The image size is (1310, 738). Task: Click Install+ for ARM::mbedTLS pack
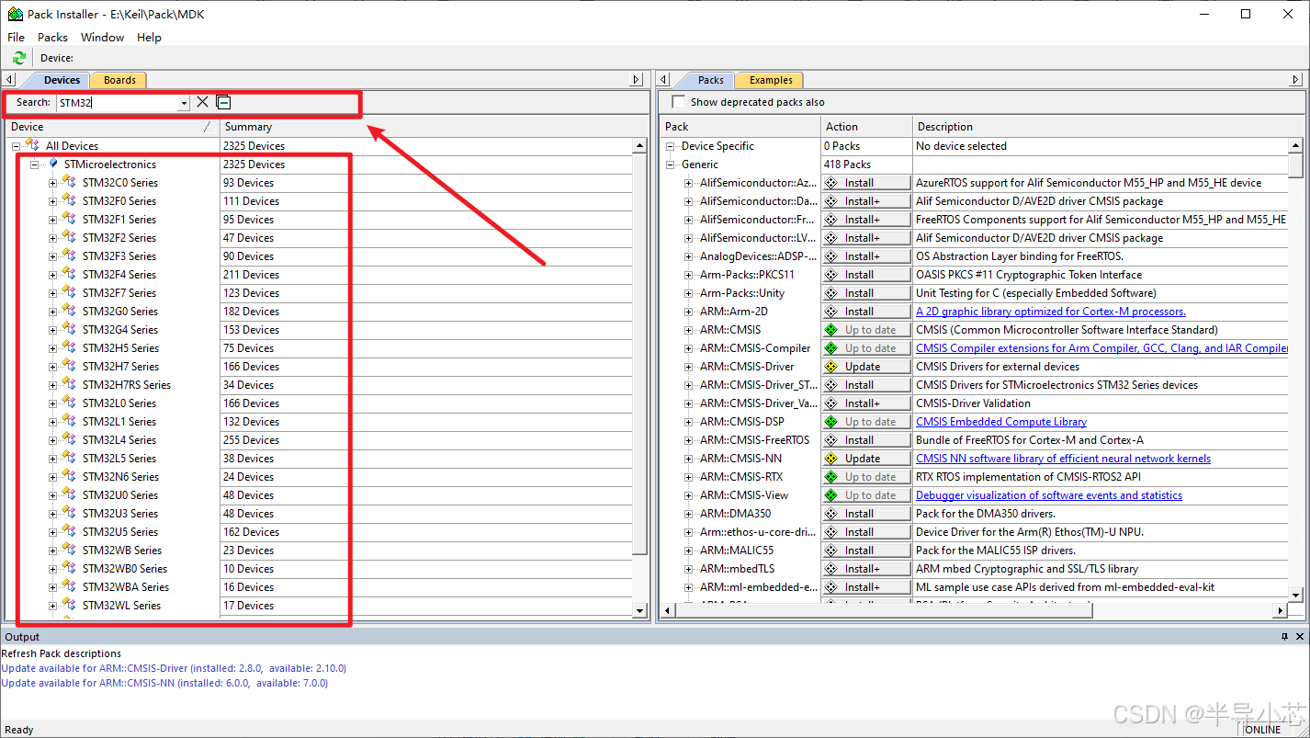coord(866,568)
